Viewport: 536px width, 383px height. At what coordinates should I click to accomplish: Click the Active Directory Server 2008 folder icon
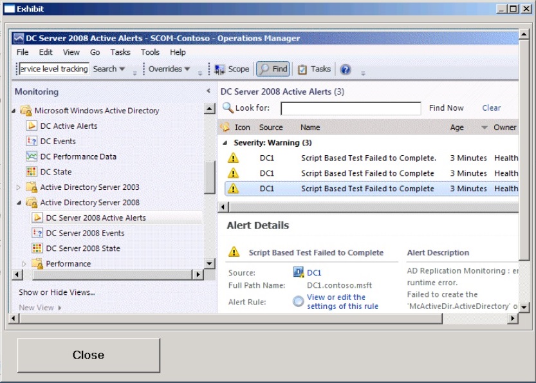click(x=32, y=202)
